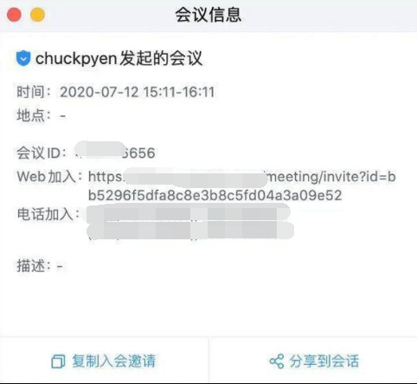Minimize the window with yellow button

click(x=38, y=15)
